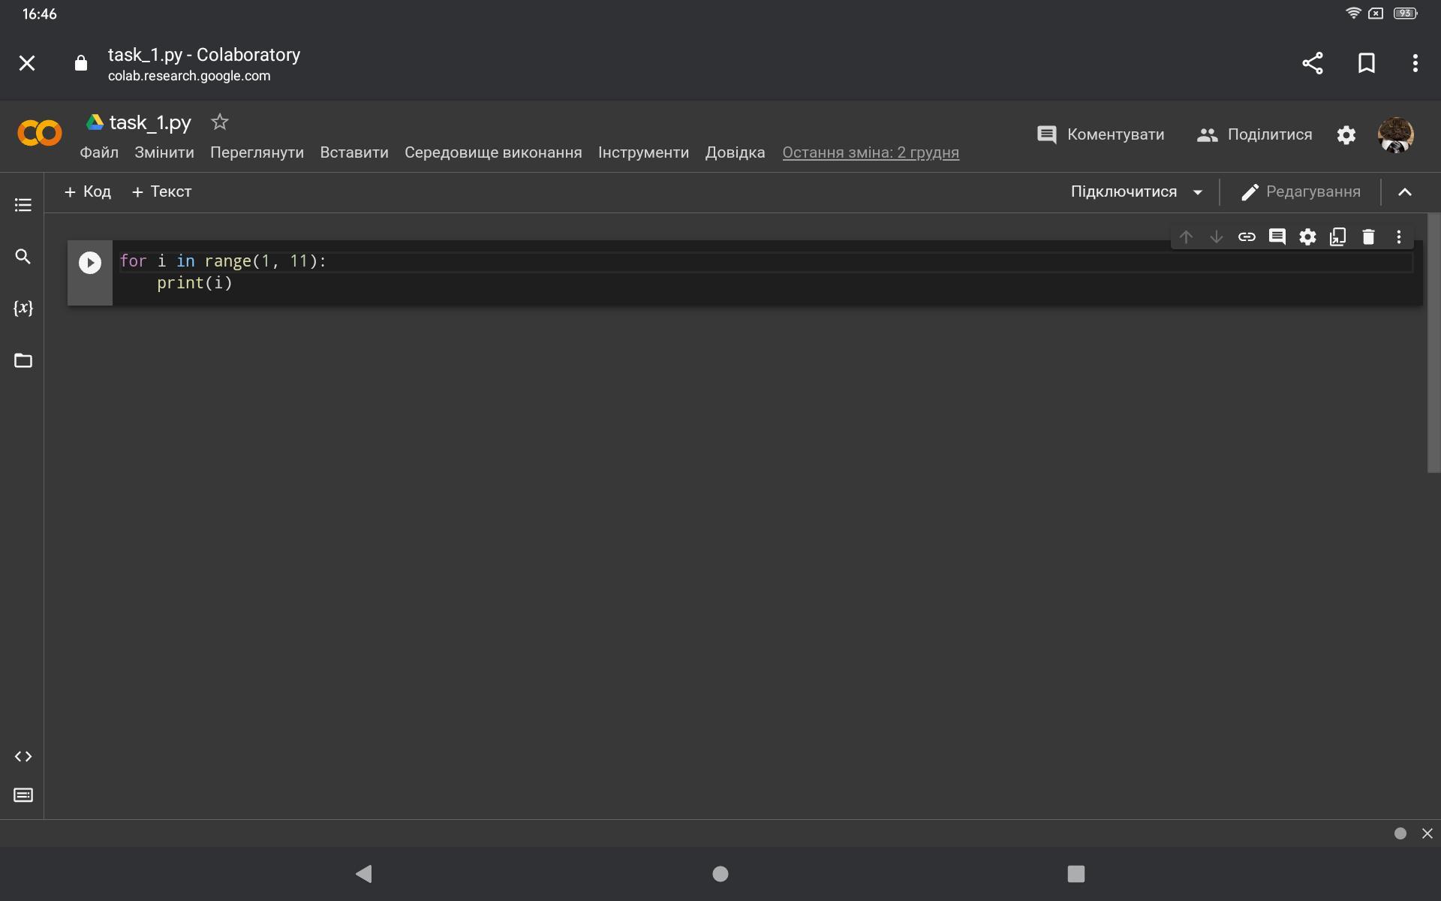1441x901 pixels.
Task: Mirror cell in a tab
Action: click(1337, 237)
